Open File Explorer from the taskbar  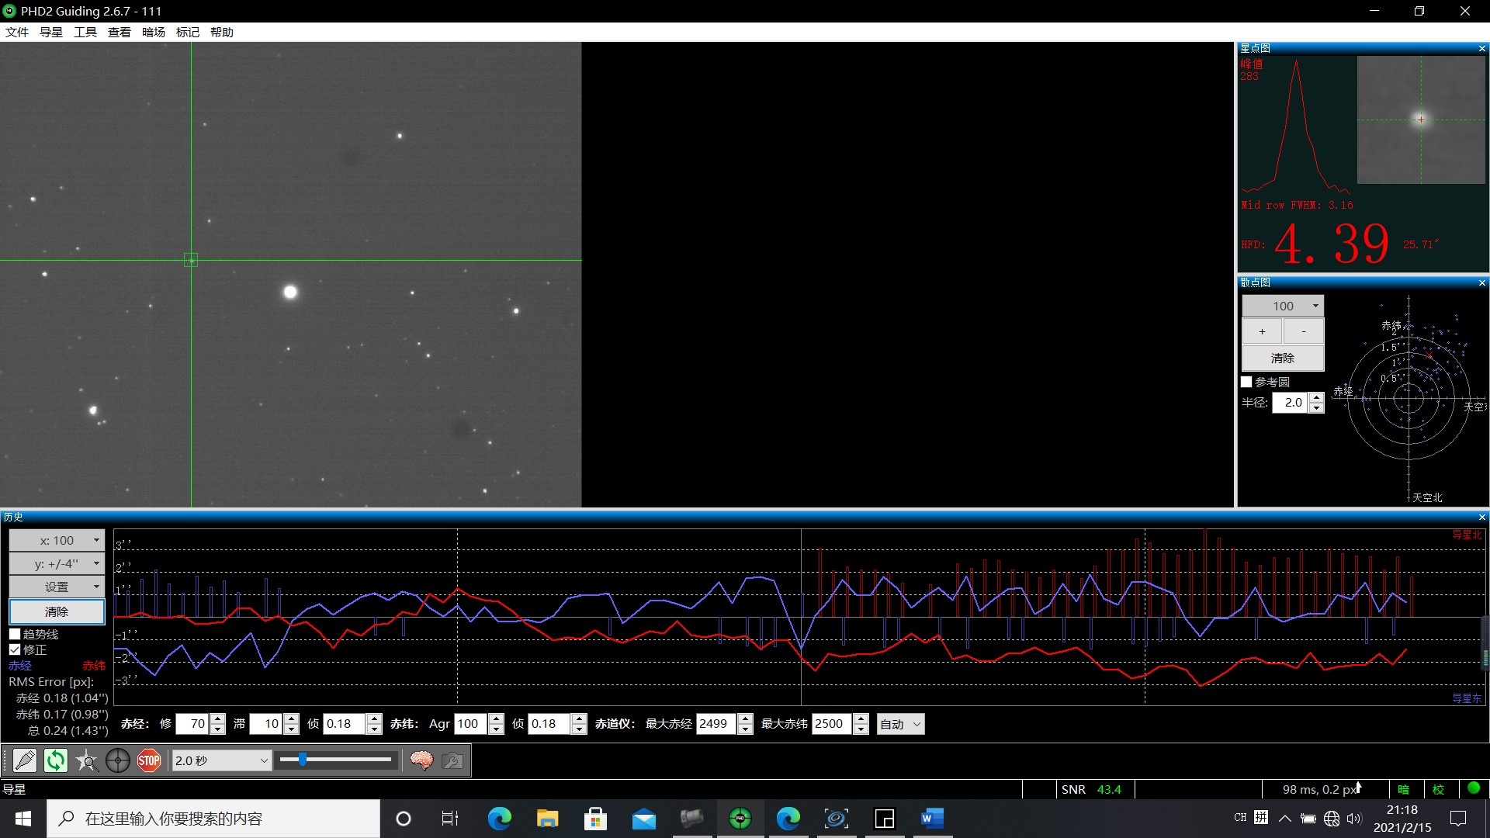click(548, 819)
